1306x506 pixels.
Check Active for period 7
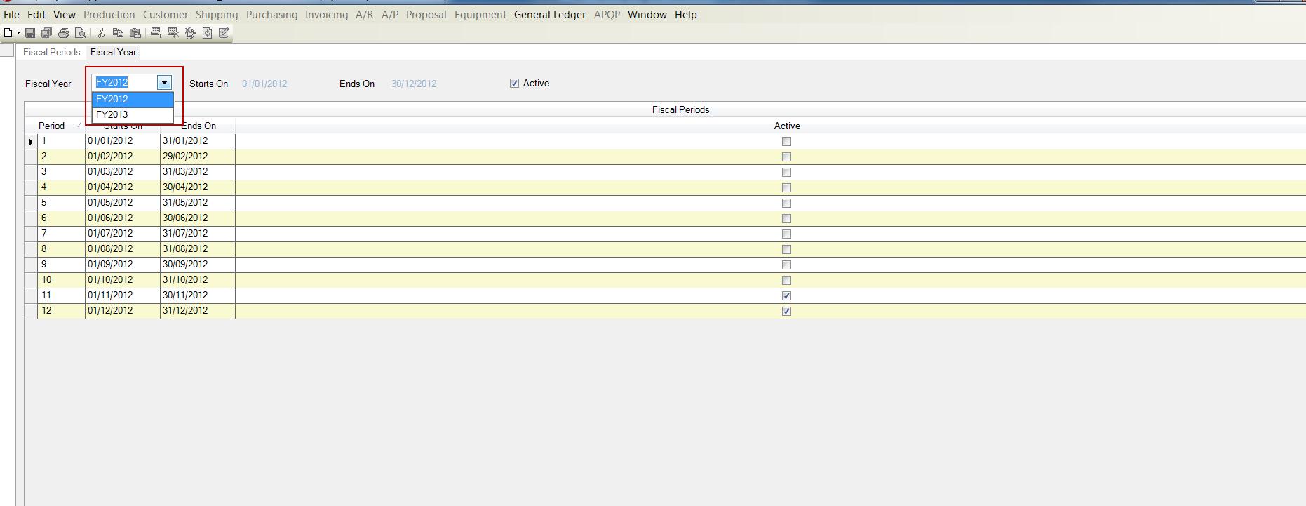coord(786,234)
